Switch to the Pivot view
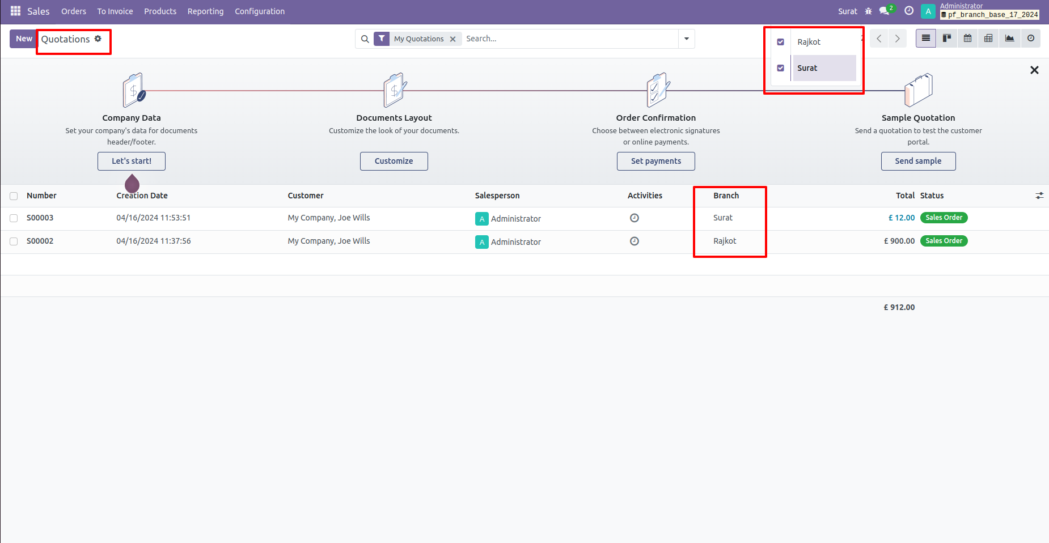 (x=988, y=39)
